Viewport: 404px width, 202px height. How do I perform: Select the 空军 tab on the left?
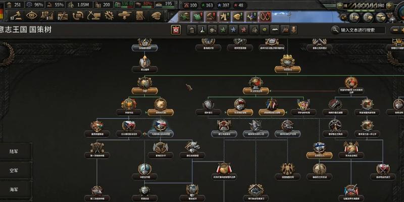14,171
